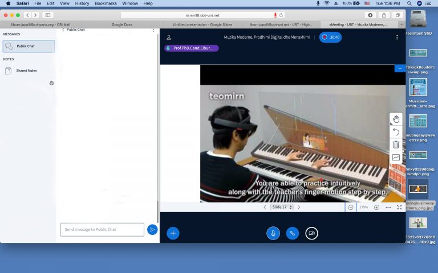Open the blue plus actions menu
The image size is (438, 273).
pos(173,233)
